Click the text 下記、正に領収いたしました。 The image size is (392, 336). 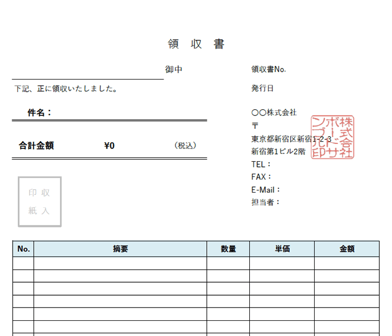click(66, 88)
